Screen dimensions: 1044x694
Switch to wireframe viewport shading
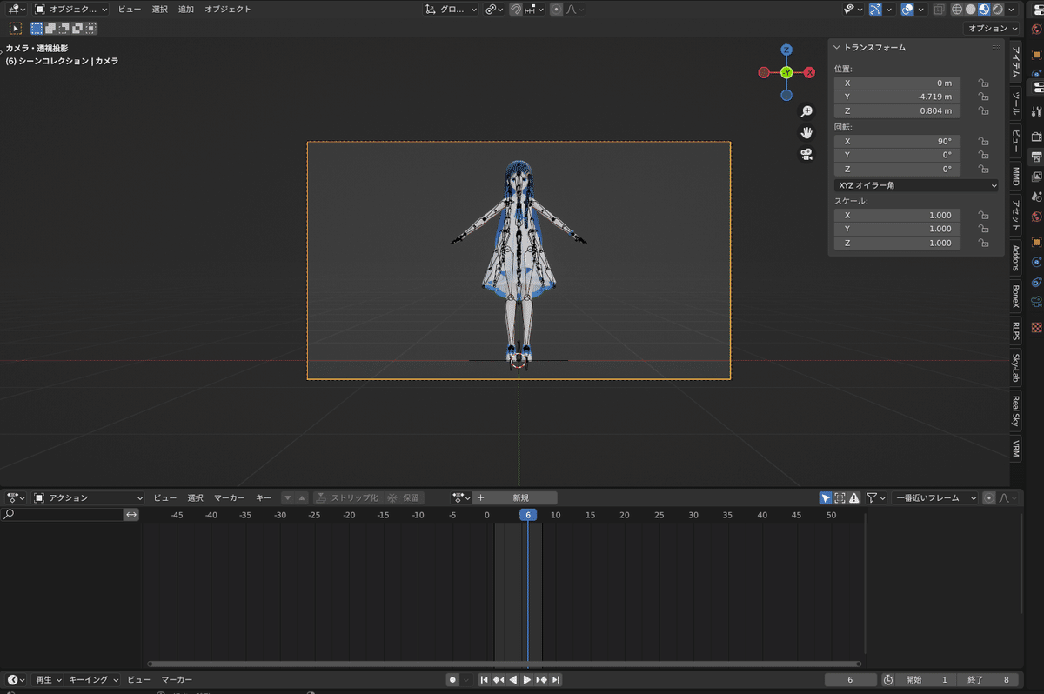tap(957, 10)
